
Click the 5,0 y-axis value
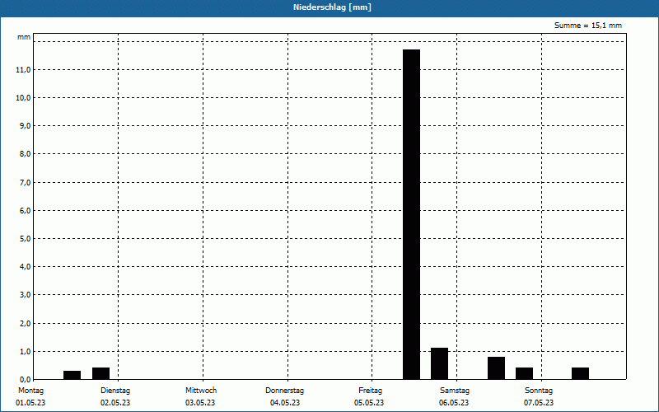click(25, 239)
